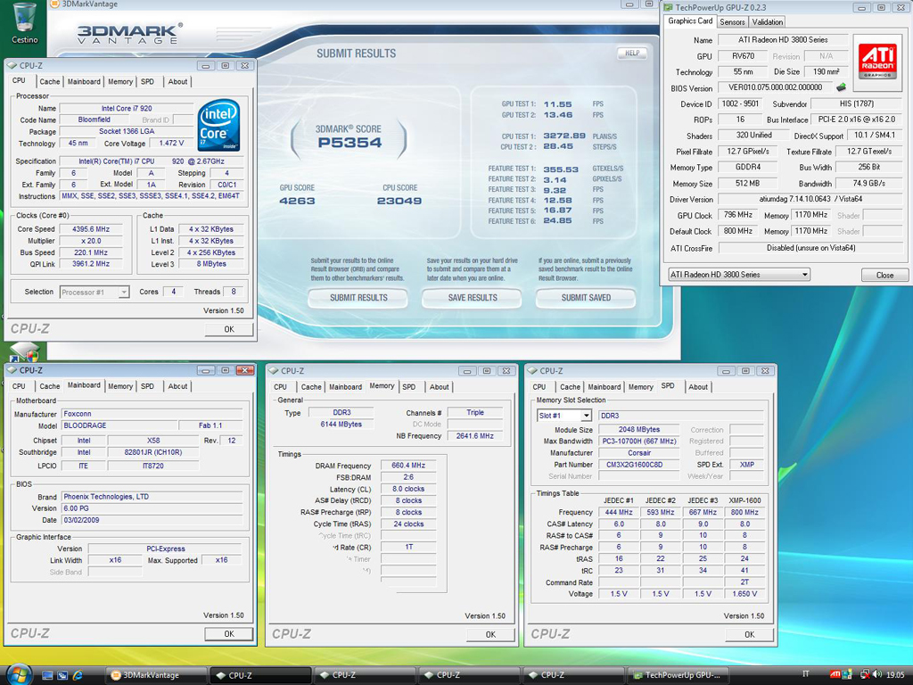Image resolution: width=913 pixels, height=685 pixels.
Task: Click the CPU score value 23049
Action: tap(399, 201)
